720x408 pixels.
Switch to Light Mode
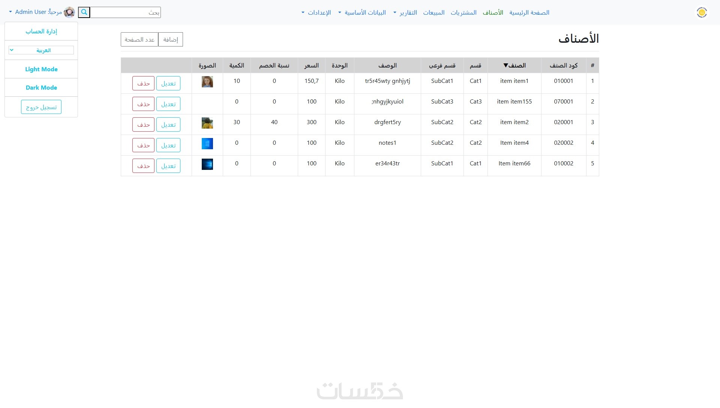click(x=41, y=69)
